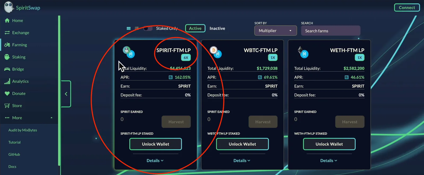Unlock Wallet on WETH-FTM LP card
The width and height of the screenshot is (424, 175).
click(329, 144)
